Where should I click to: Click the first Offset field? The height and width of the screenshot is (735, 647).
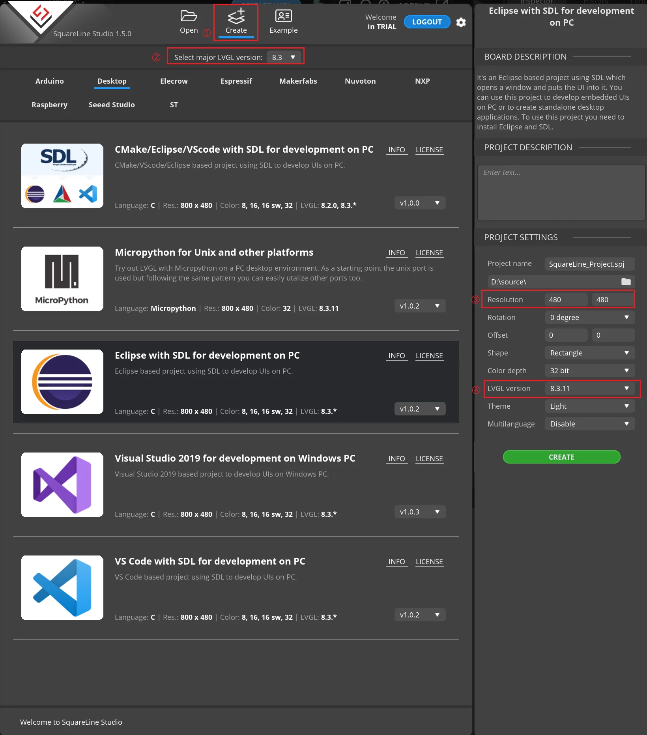(566, 335)
